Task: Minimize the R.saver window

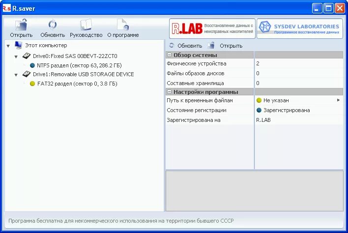Action: pyautogui.click(x=317, y=8)
